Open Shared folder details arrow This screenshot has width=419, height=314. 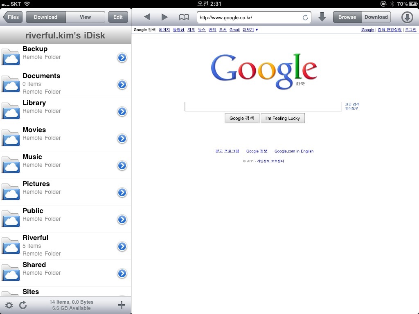(122, 273)
